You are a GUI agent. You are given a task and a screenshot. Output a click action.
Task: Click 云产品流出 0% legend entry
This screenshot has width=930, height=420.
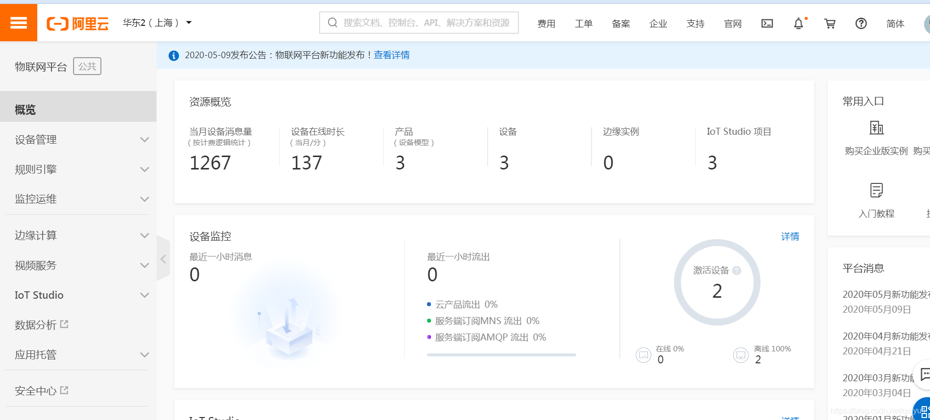(x=462, y=304)
